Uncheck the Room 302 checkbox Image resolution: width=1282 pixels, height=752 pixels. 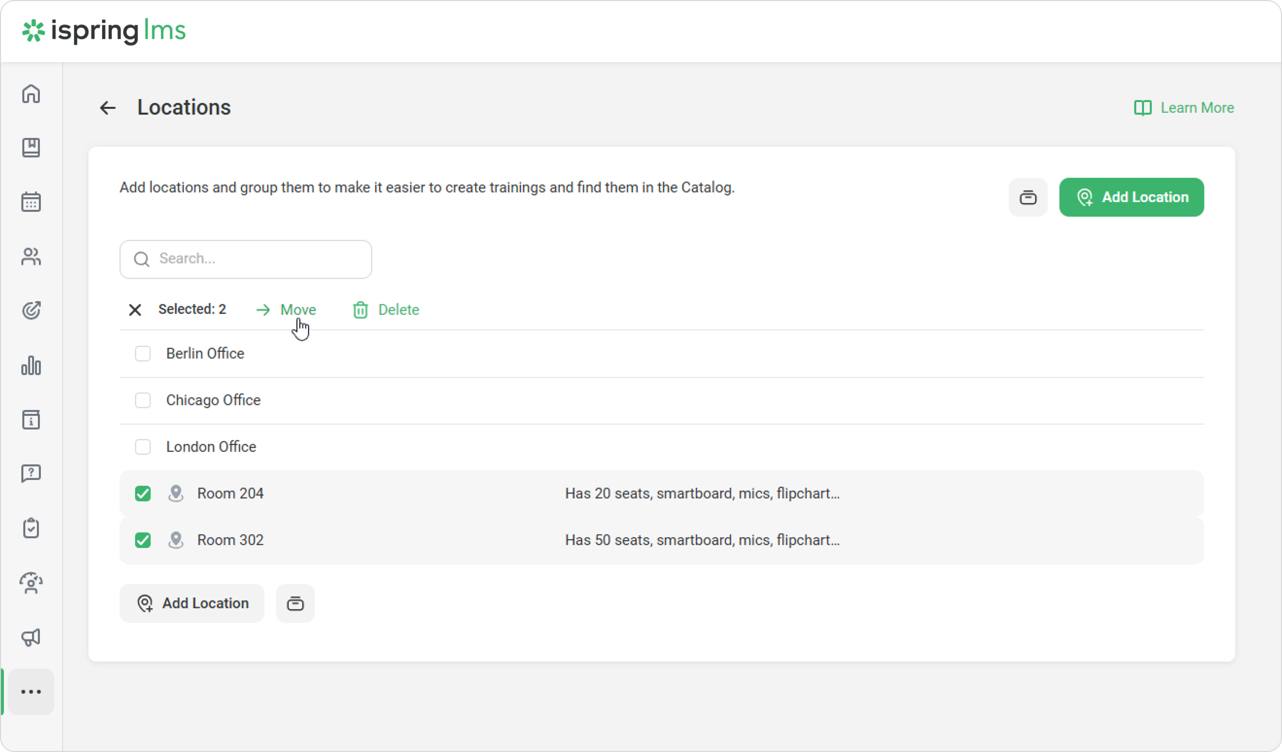point(143,540)
